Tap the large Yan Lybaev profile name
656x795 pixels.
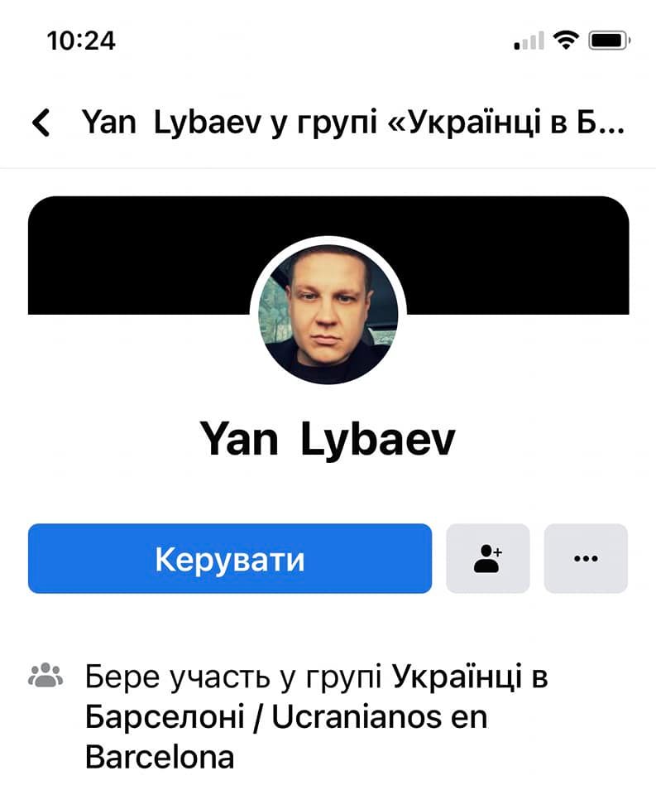[x=328, y=439]
